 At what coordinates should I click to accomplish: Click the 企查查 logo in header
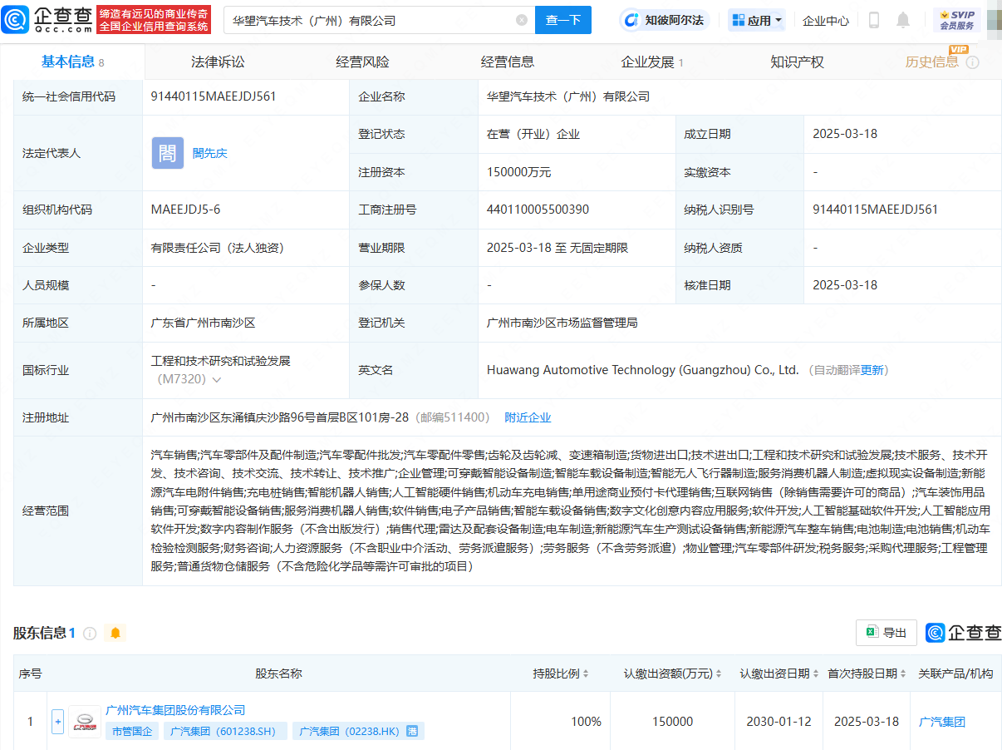[x=47, y=19]
